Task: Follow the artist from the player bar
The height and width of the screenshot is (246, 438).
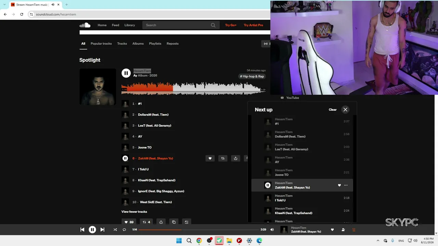Action: pos(343,230)
